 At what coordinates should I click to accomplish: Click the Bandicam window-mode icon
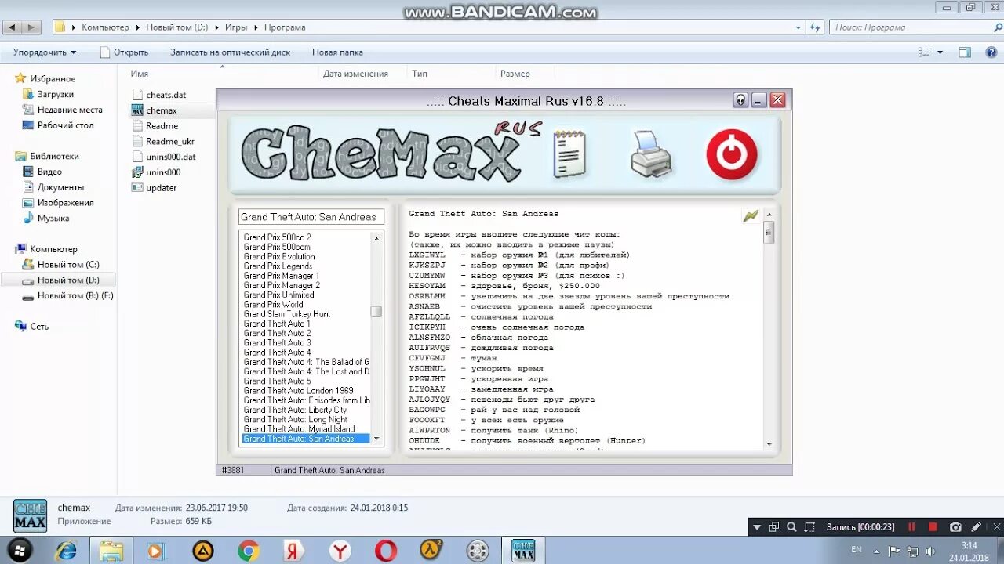[774, 527]
